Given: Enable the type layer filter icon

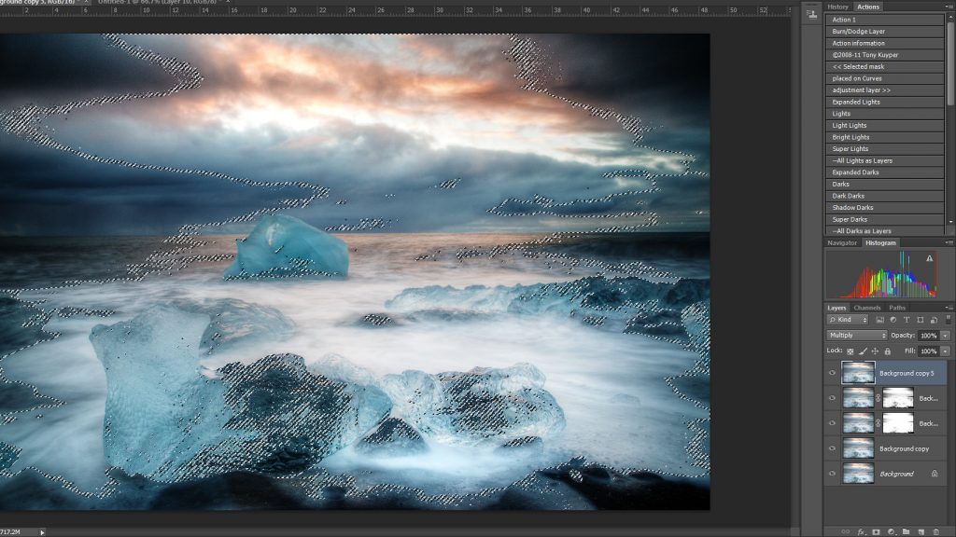Looking at the screenshot, I should 907,320.
